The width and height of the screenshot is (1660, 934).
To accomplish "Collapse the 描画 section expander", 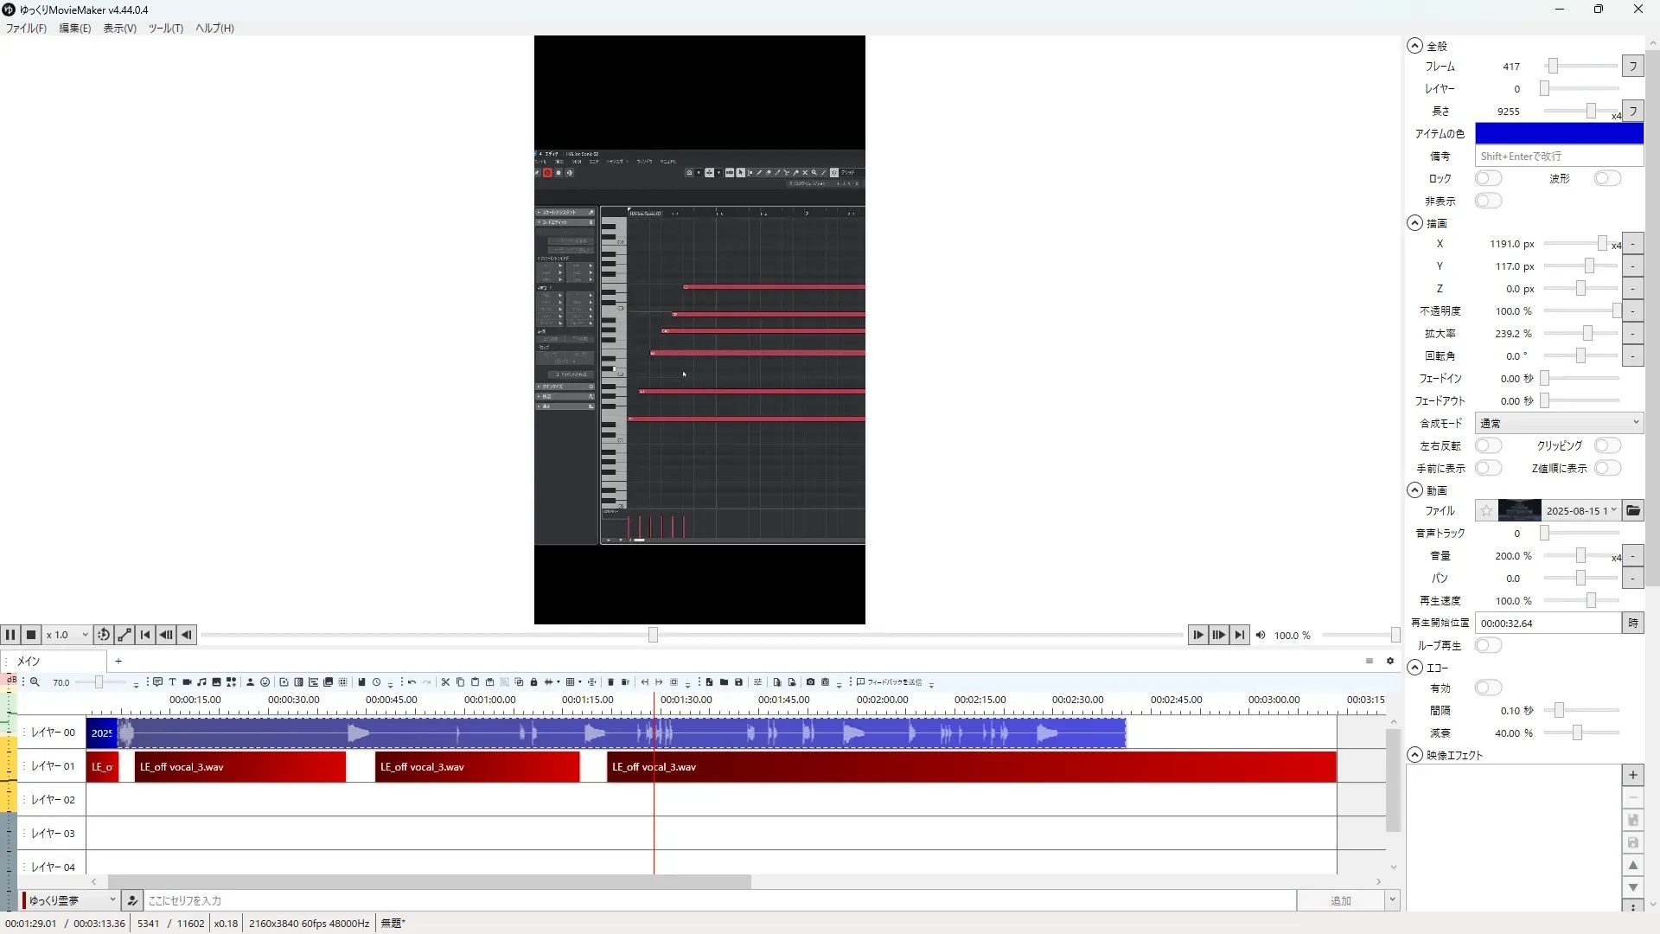I will [1414, 223].
